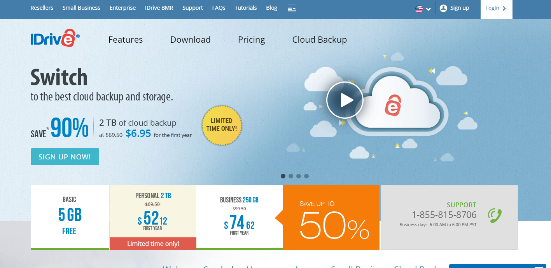
Task: Select the first carousel slide dot
Action: click(283, 176)
